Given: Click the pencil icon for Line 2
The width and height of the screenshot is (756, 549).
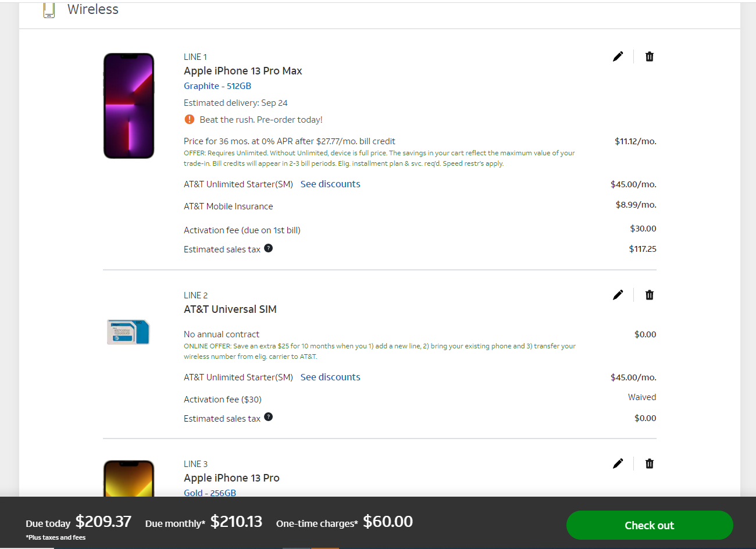Looking at the screenshot, I should [618, 295].
